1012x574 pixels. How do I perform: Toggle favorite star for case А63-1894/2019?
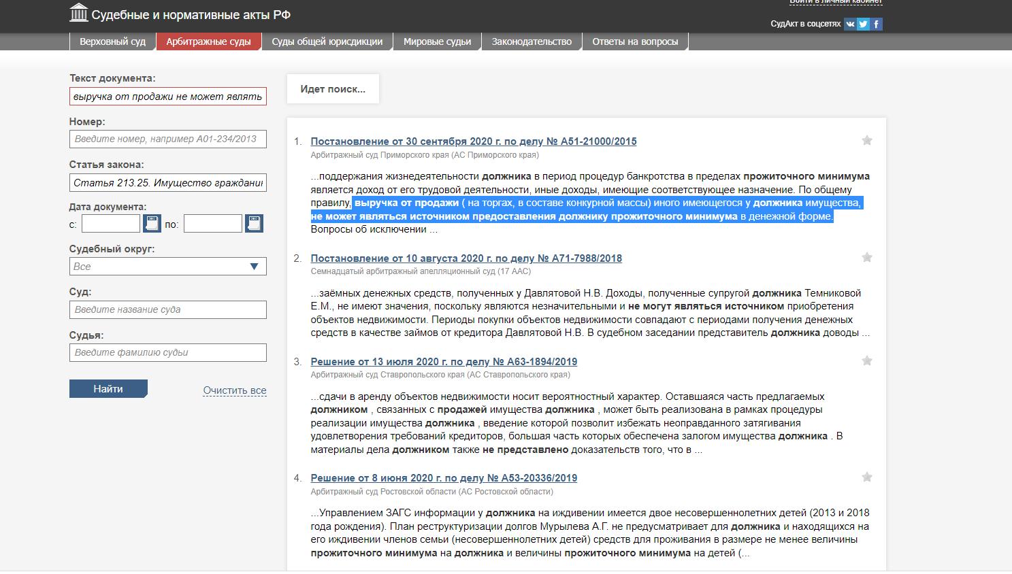866,360
